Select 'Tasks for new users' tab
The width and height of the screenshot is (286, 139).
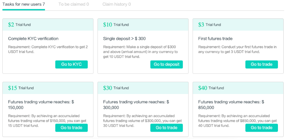23,4
